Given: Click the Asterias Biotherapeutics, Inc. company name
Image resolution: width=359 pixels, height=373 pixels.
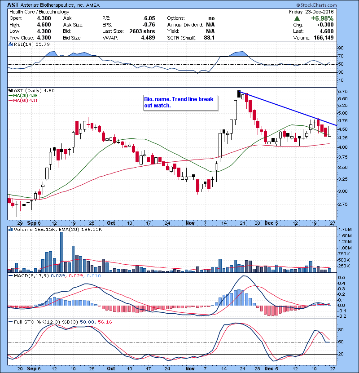Looking at the screenshot, I should [x=52, y=5].
